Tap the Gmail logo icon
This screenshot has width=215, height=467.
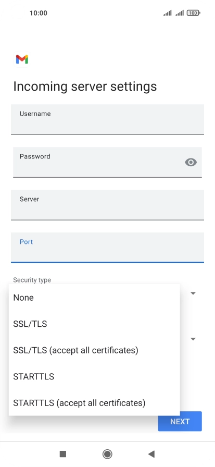[x=22, y=59]
